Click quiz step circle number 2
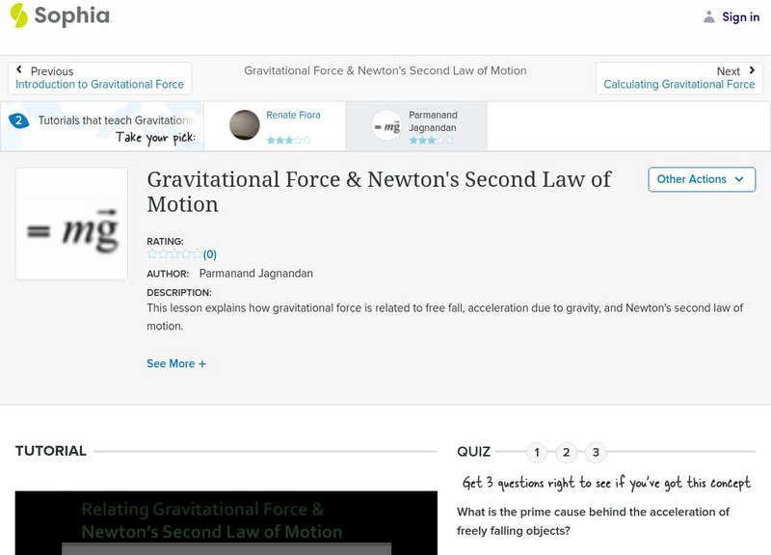This screenshot has width=771, height=555. pos(566,450)
